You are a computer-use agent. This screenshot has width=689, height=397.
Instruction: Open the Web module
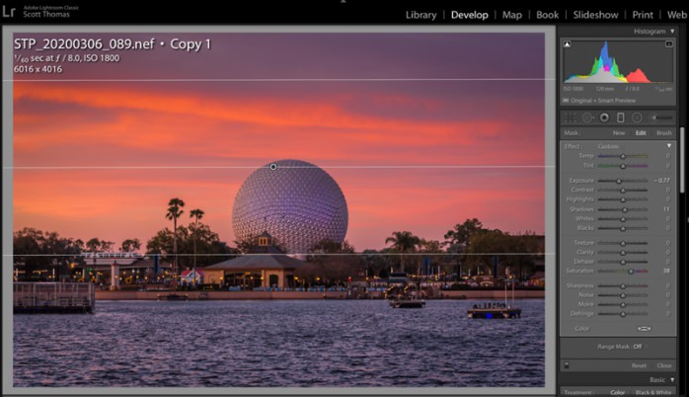677,15
